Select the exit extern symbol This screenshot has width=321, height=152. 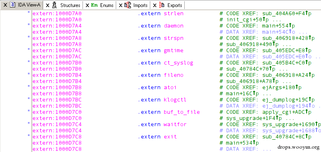[x=170, y=137]
